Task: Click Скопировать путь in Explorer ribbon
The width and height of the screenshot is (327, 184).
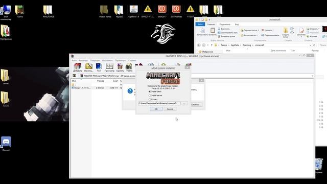Action: click(x=227, y=33)
